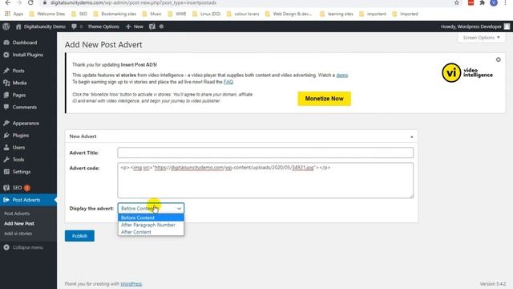Screen dimensions: 513x289
Task: Open Digitalsuncity Demo site home icon
Action: tap(18, 26)
